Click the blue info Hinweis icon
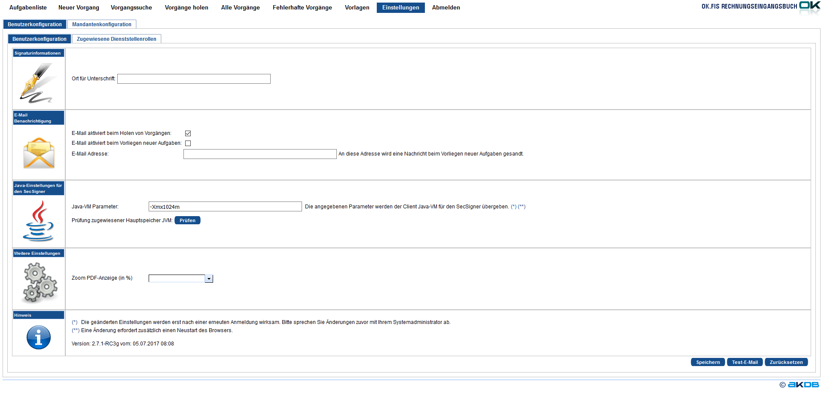 coord(39,337)
